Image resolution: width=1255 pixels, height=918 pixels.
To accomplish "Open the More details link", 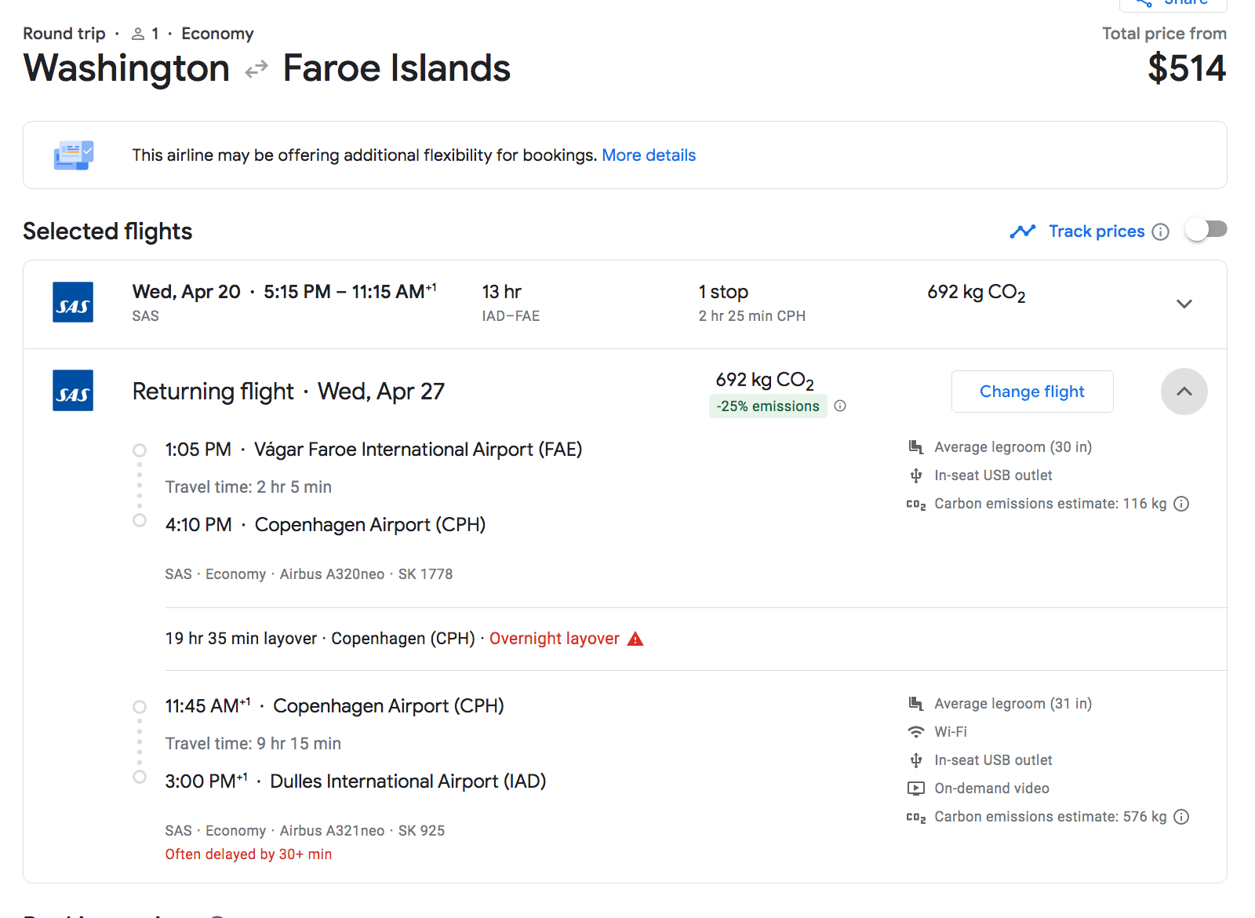I will [x=648, y=155].
